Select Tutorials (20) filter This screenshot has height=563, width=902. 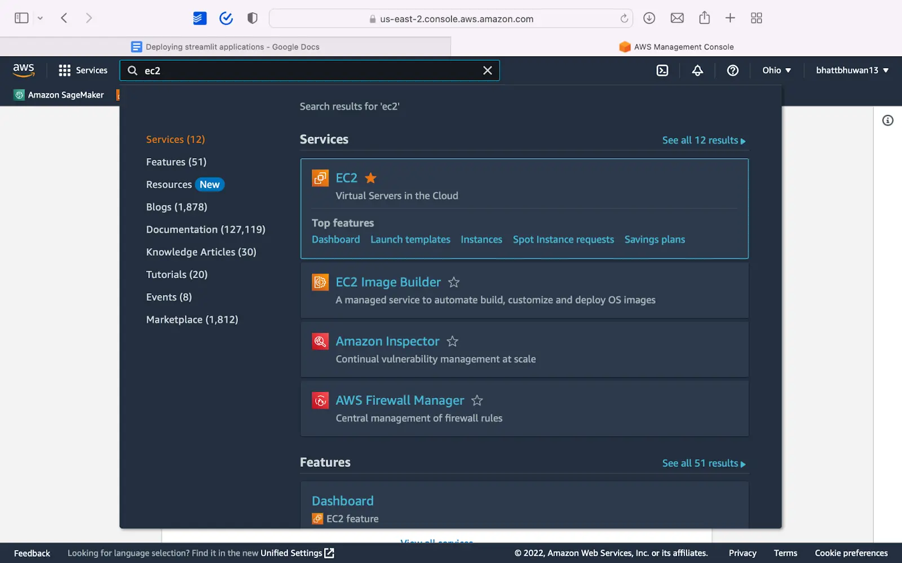point(176,274)
